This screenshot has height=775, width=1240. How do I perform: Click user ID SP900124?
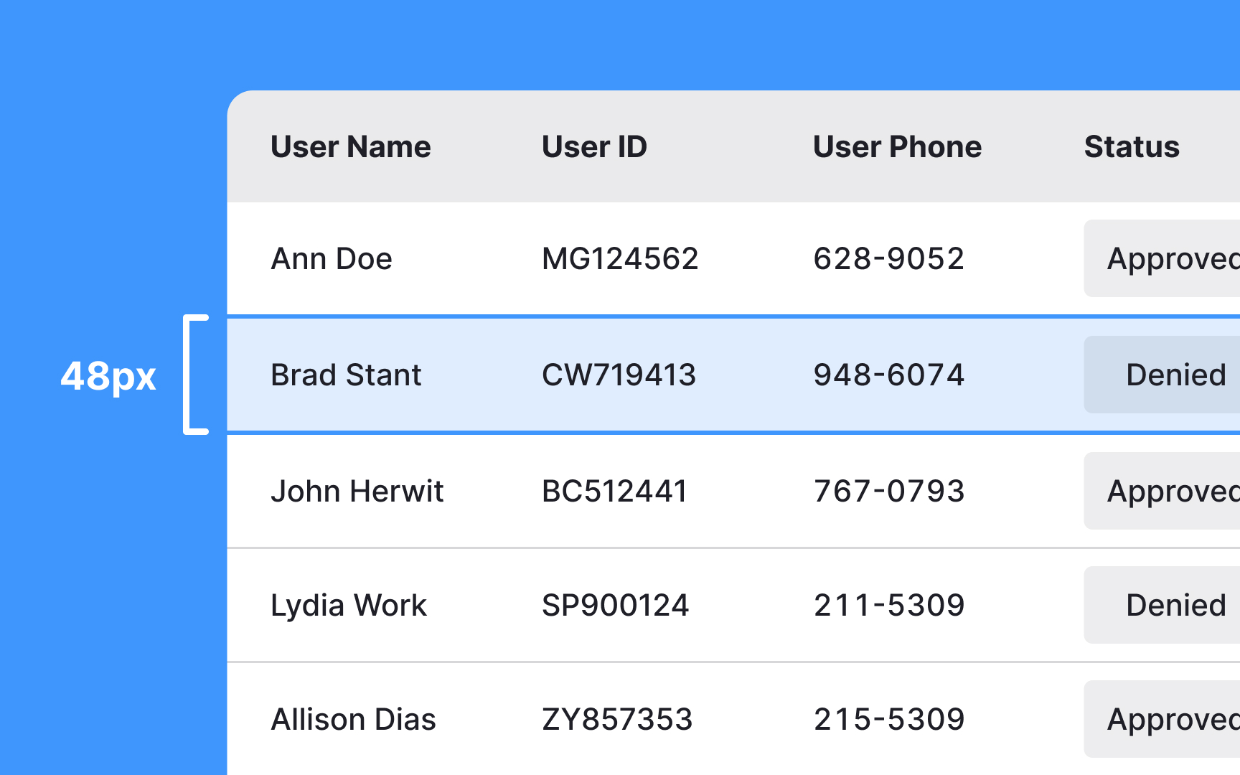click(615, 605)
